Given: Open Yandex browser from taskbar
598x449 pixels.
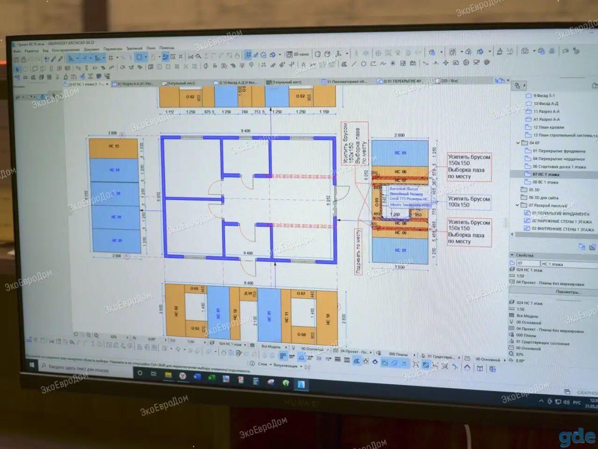Looking at the screenshot, I should coord(182,376).
